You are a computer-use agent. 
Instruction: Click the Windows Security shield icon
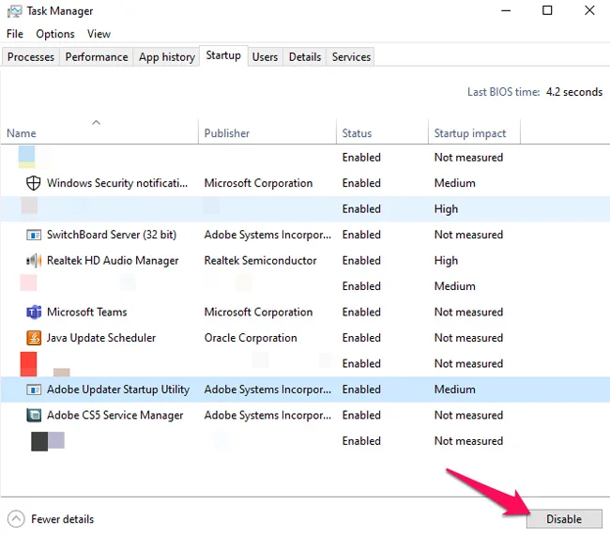pos(33,183)
